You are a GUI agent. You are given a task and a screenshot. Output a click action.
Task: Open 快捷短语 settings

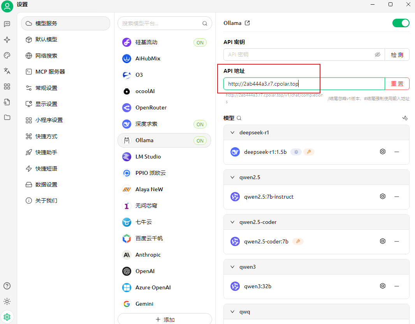point(66,169)
